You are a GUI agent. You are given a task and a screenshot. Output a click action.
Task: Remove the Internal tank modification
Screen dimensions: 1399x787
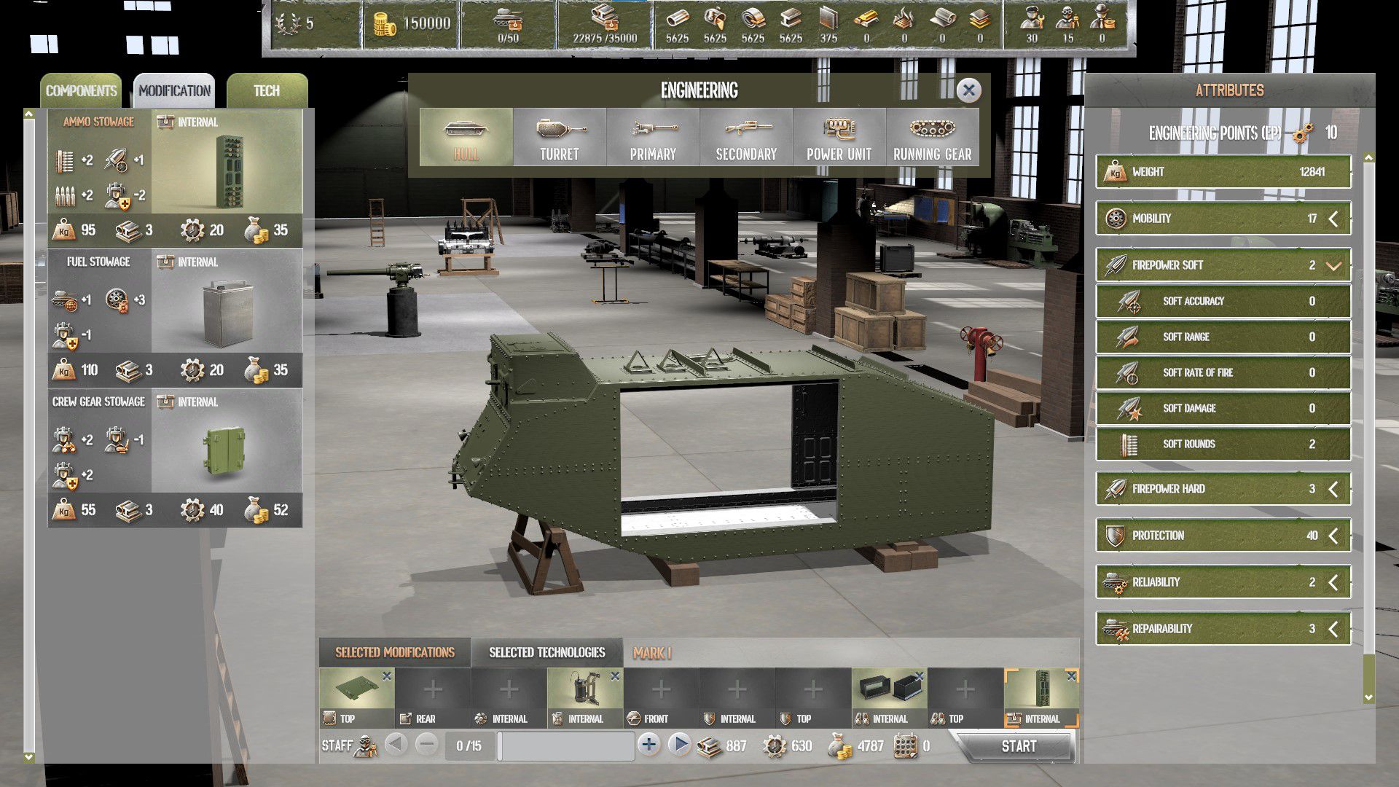(x=615, y=677)
